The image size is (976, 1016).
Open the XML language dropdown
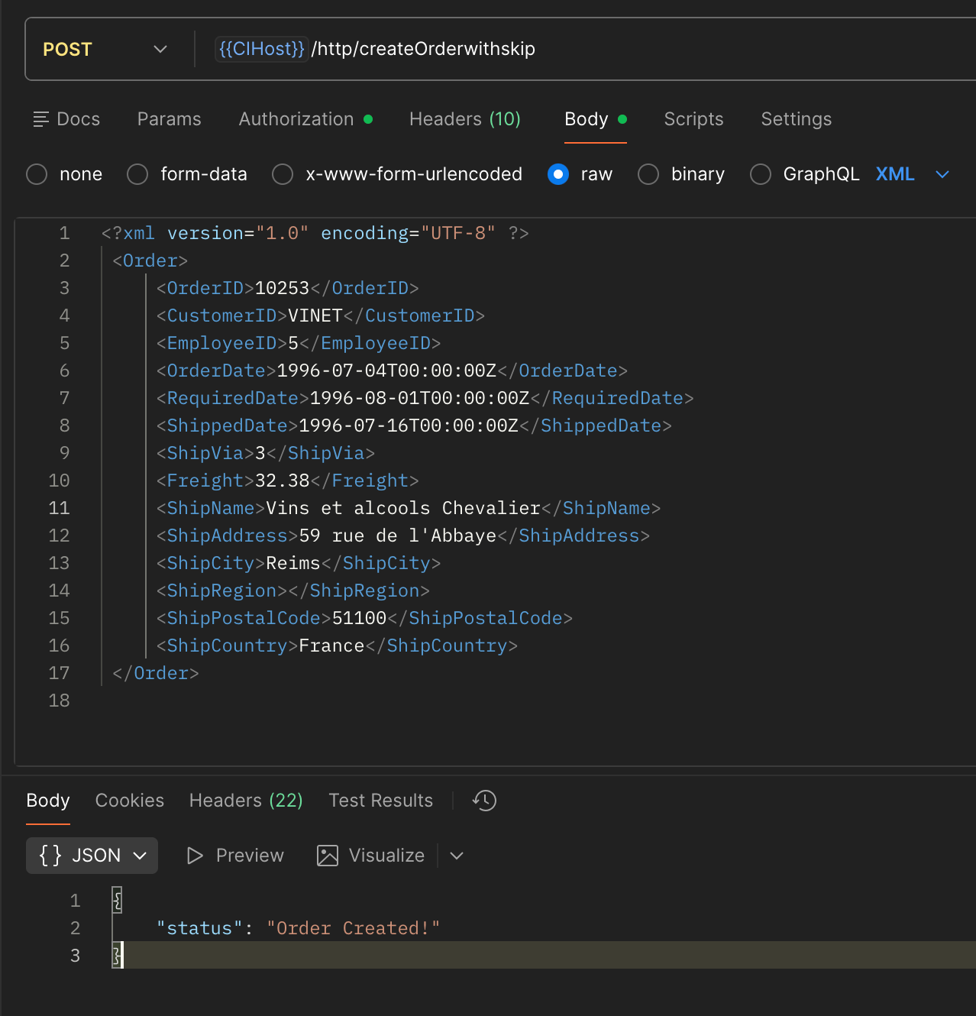tap(942, 174)
